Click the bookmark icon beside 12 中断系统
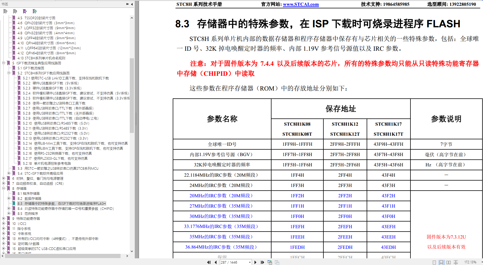The width and height of the screenshot is (483, 265). pos(8,234)
